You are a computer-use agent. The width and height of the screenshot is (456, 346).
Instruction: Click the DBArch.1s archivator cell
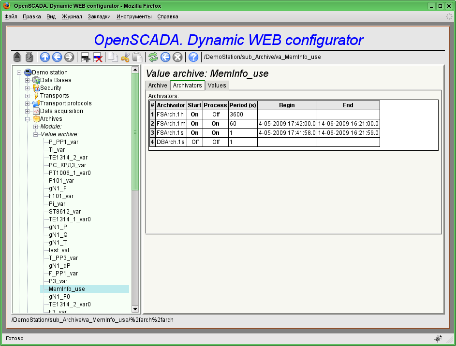tap(171, 142)
